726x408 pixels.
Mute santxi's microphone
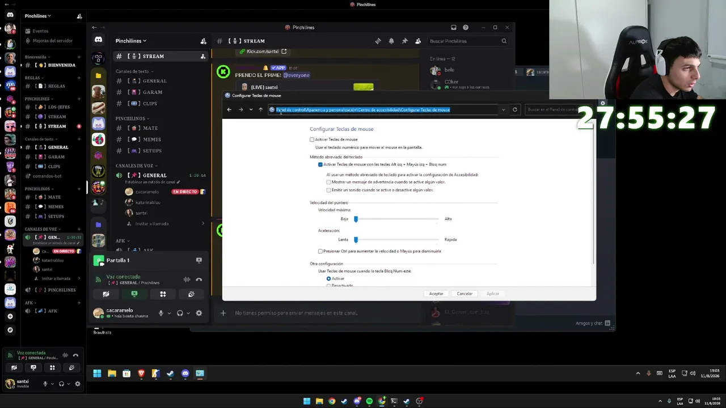45,384
